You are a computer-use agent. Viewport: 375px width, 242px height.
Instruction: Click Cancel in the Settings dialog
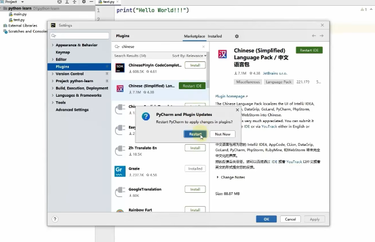(291, 219)
